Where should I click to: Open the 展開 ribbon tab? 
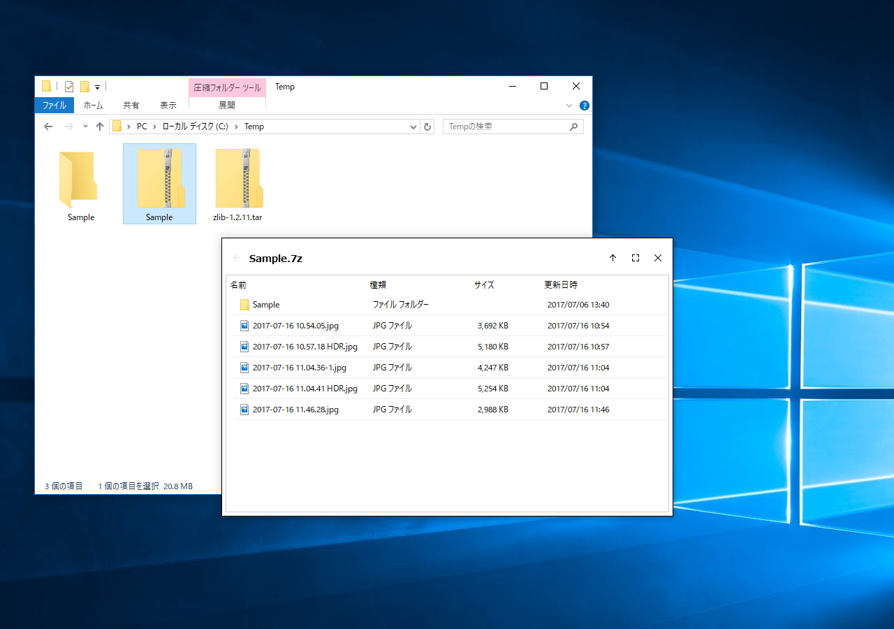pyautogui.click(x=227, y=106)
